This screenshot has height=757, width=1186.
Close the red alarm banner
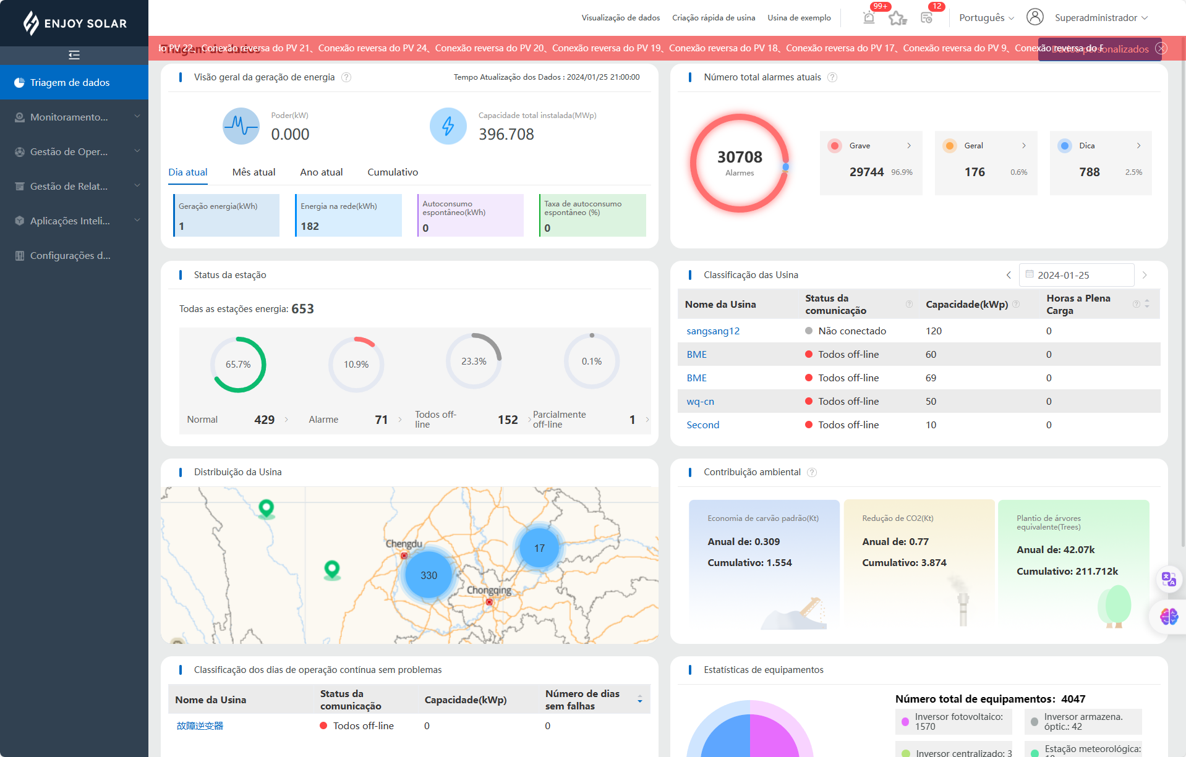1161,48
